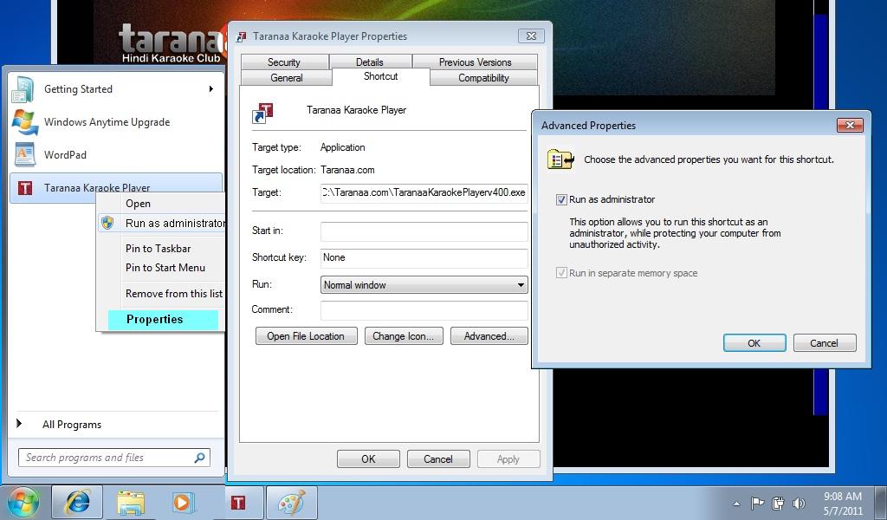887x520 pixels.
Task: Open Action Center flag tray icon
Action: point(757,504)
